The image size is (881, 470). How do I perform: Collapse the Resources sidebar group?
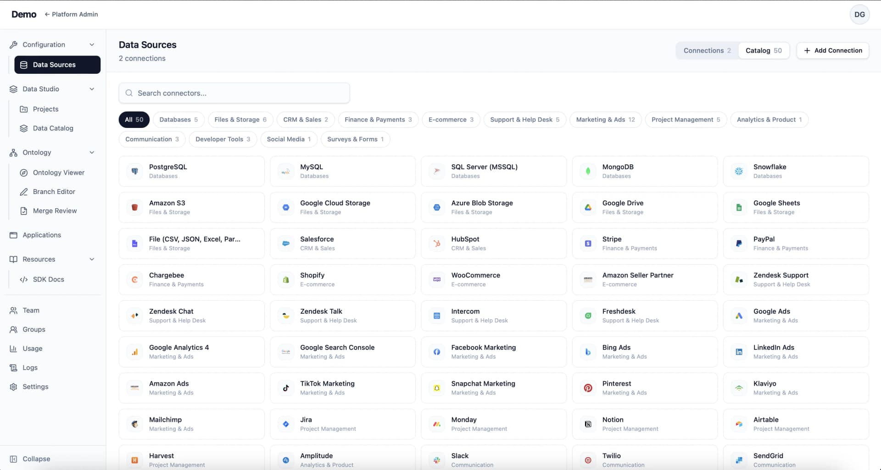[x=92, y=259]
